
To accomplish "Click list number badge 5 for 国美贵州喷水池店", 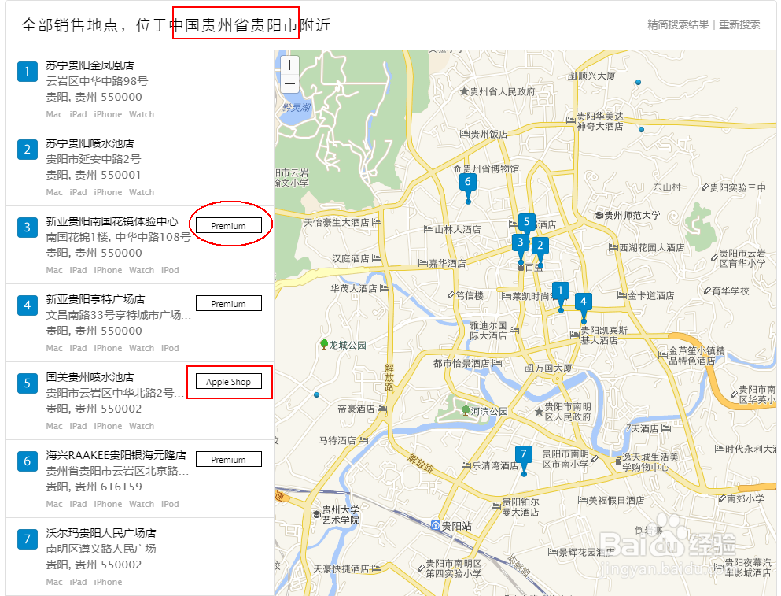I will coord(28,383).
